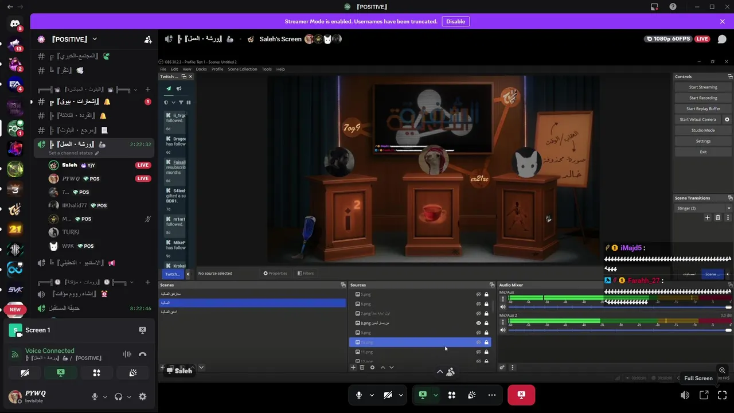The width and height of the screenshot is (734, 413).
Task: Collapse the البثوث المباشرة channel category
Action: pos(88,89)
